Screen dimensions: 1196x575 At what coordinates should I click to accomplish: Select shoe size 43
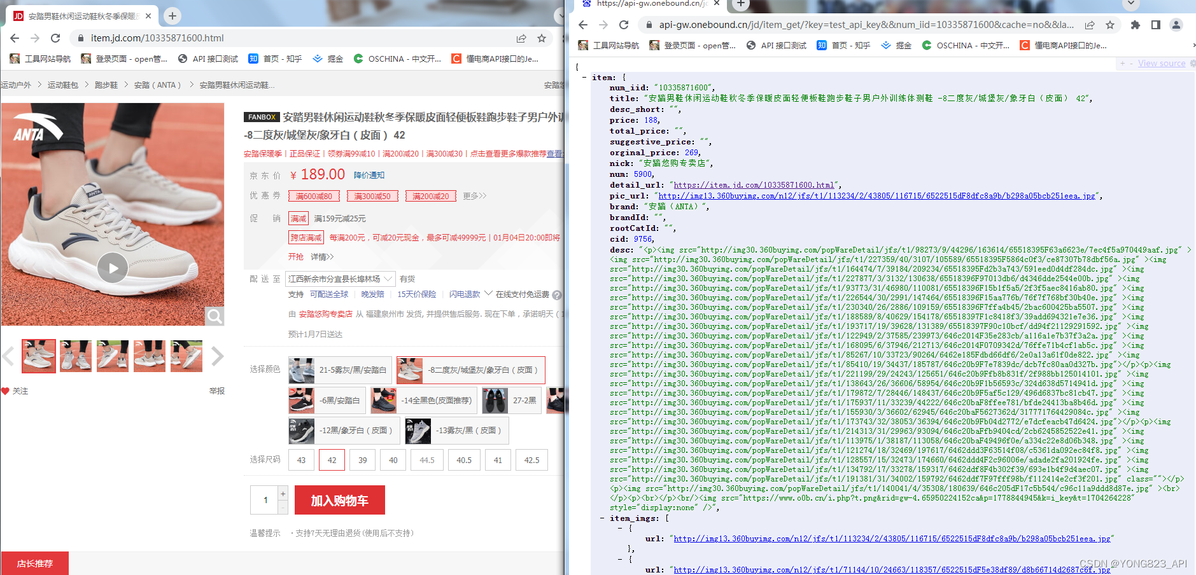(x=301, y=460)
